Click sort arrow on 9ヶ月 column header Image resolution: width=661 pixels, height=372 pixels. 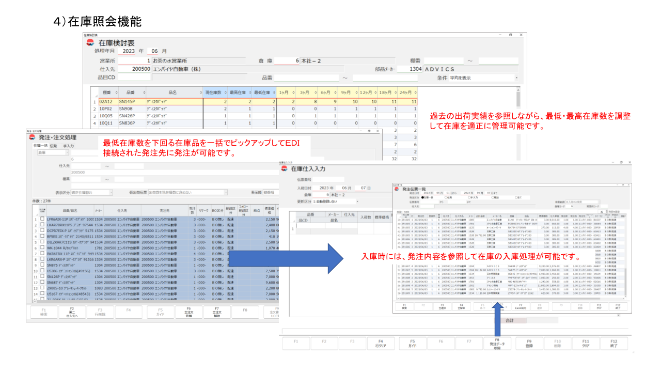pyautogui.click(x=355, y=92)
